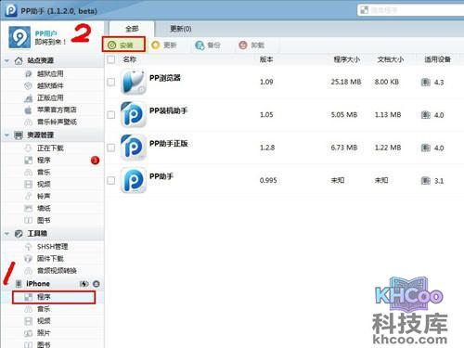Click the version value 0.995
This screenshot has width=464, height=348.
[x=268, y=180]
